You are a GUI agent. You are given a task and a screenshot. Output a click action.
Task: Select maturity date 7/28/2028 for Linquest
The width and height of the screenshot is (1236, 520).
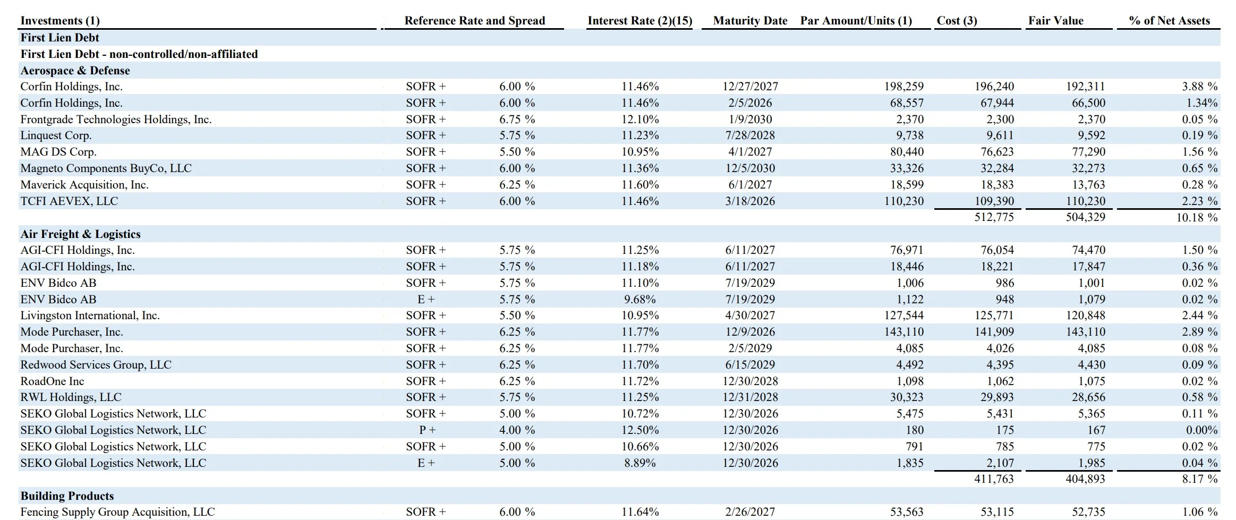click(750, 135)
